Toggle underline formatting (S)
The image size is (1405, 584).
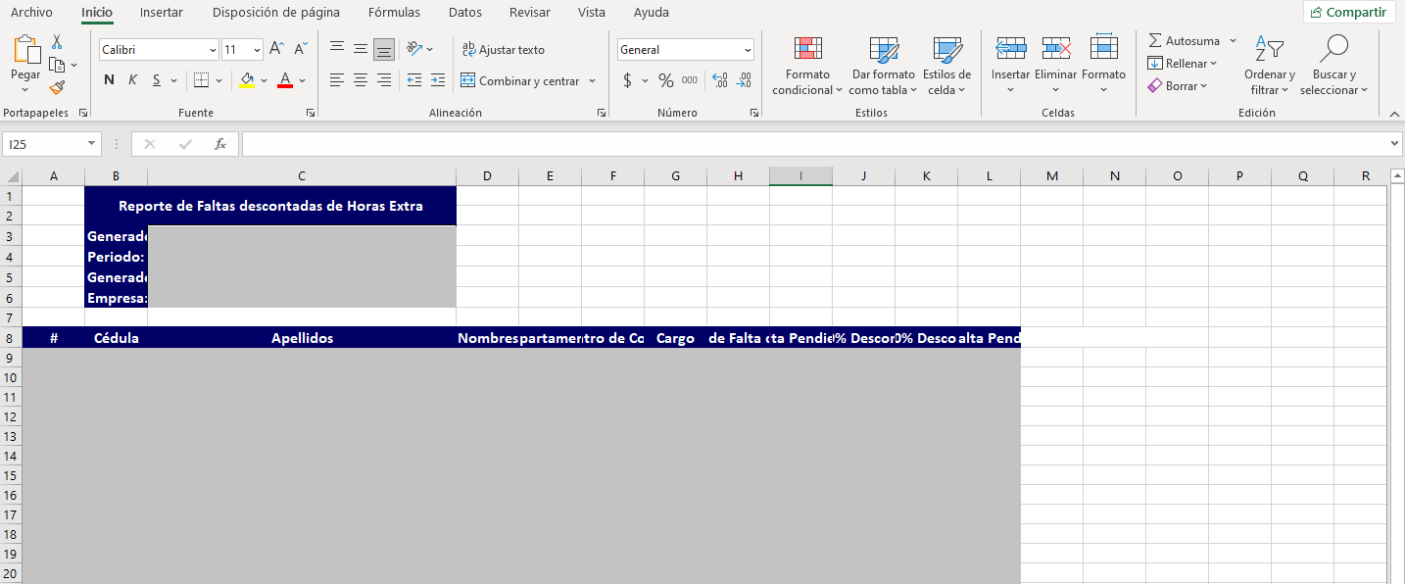pyautogui.click(x=157, y=80)
